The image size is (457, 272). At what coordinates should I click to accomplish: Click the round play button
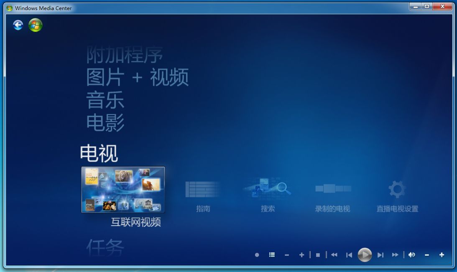365,255
